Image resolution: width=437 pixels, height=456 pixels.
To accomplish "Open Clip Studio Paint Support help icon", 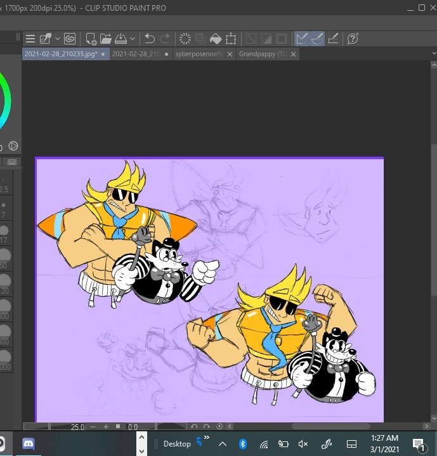I will click(x=353, y=39).
